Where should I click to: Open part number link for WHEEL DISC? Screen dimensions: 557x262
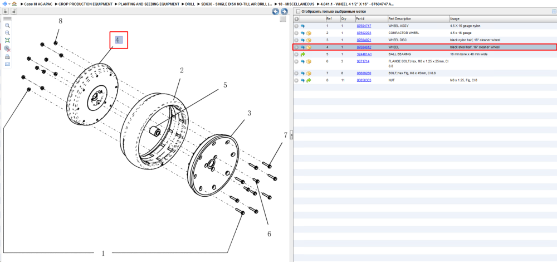click(x=363, y=40)
